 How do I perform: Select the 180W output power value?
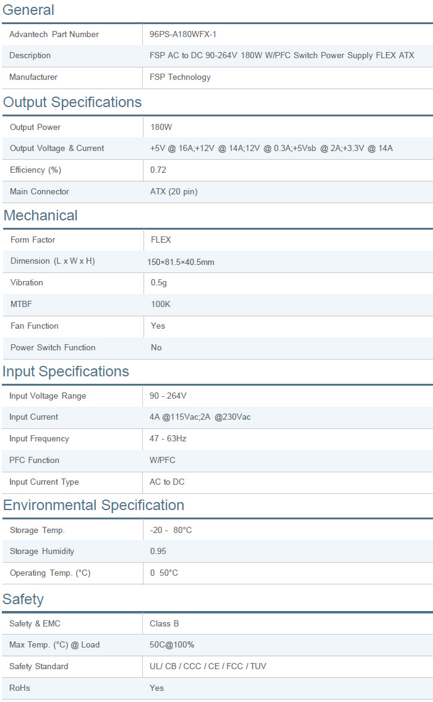[161, 127]
